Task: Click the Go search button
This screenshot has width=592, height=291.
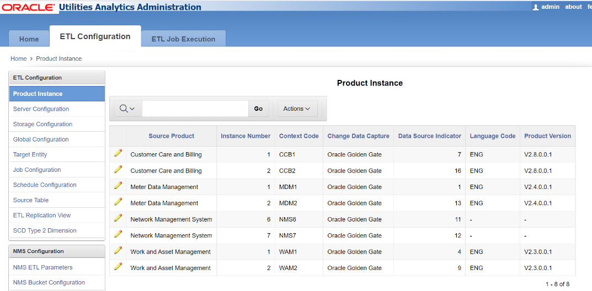Action: [258, 109]
